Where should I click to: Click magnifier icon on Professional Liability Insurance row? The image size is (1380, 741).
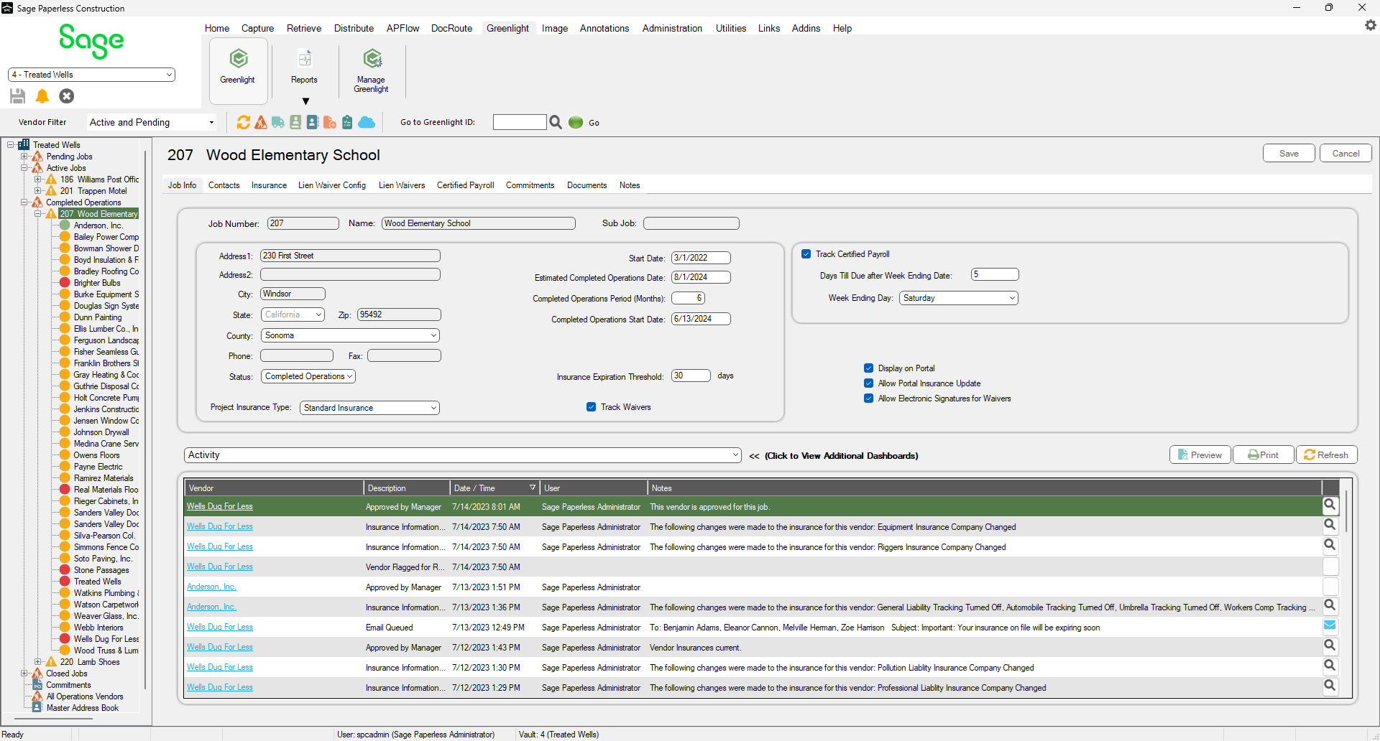pos(1330,686)
